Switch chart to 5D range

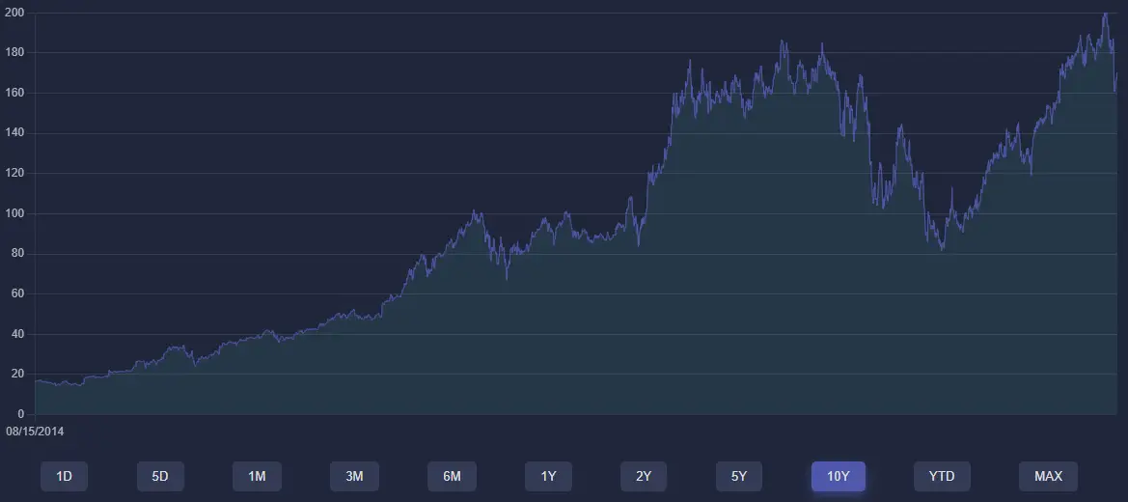tap(160, 476)
